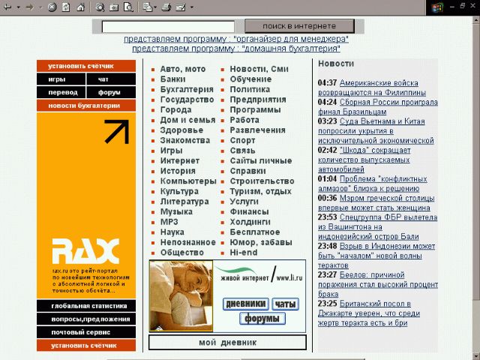Open the 'Программы' category
Screen dimensions: 480x360
click(x=255, y=110)
